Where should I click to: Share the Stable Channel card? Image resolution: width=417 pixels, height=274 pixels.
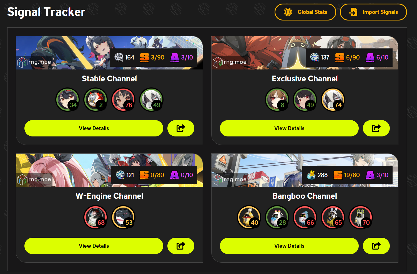tap(181, 128)
